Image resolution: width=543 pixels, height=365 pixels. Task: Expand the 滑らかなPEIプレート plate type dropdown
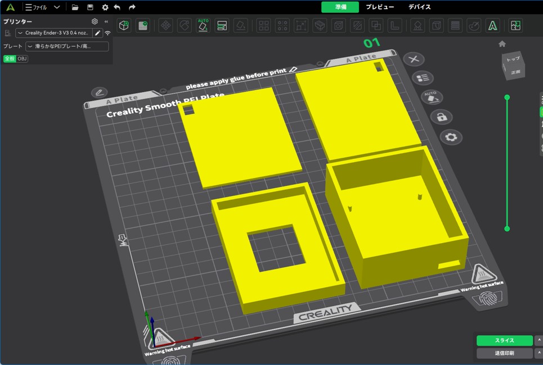tap(66, 46)
